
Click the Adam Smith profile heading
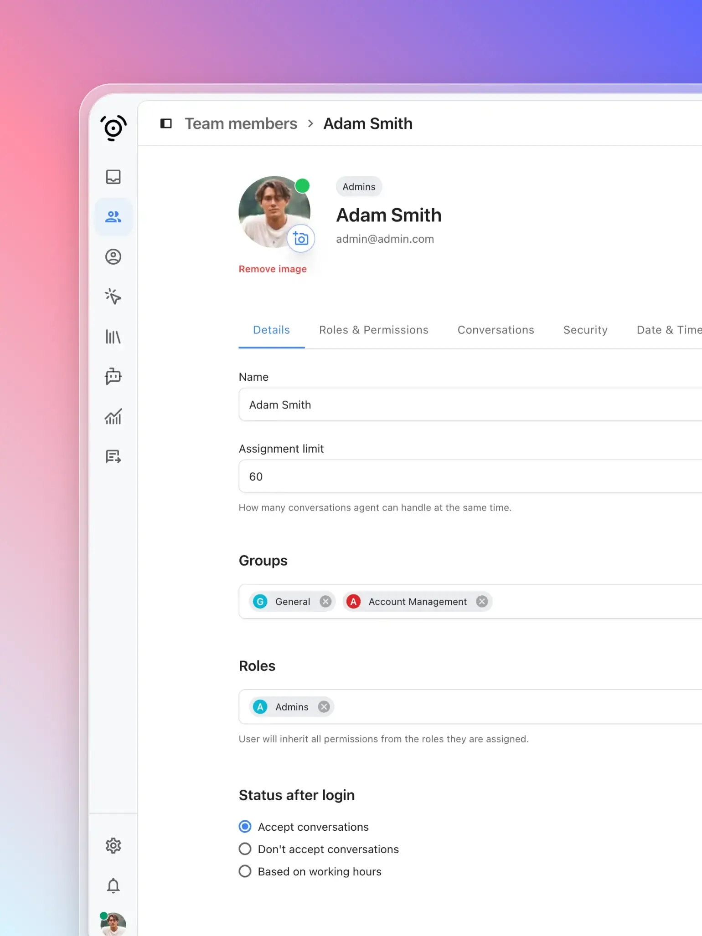click(x=389, y=215)
